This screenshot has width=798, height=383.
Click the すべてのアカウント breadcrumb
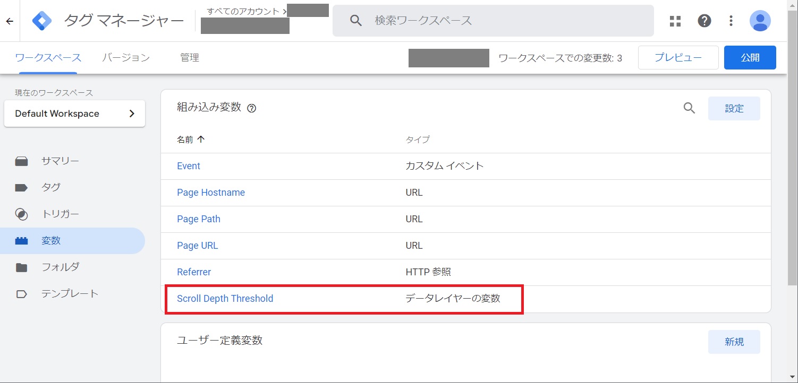click(243, 11)
